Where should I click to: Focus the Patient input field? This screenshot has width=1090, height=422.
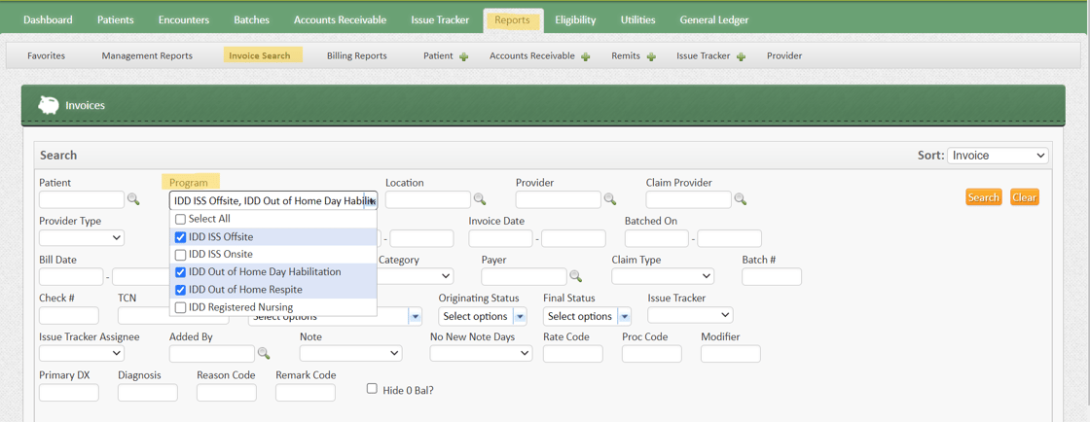point(82,200)
